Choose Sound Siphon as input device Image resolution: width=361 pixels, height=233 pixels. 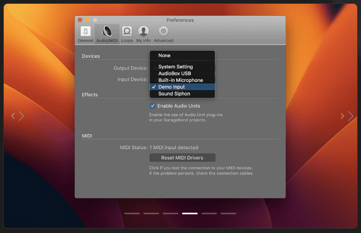(x=182, y=94)
